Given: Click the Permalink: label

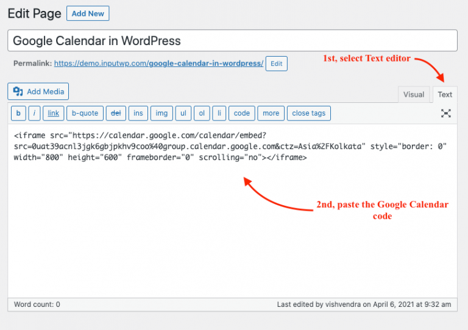Looking at the screenshot, I should coord(32,63).
